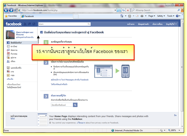This screenshot has height=136, width=187.
Task: Click the facebook logo
Action: pos(14,24)
